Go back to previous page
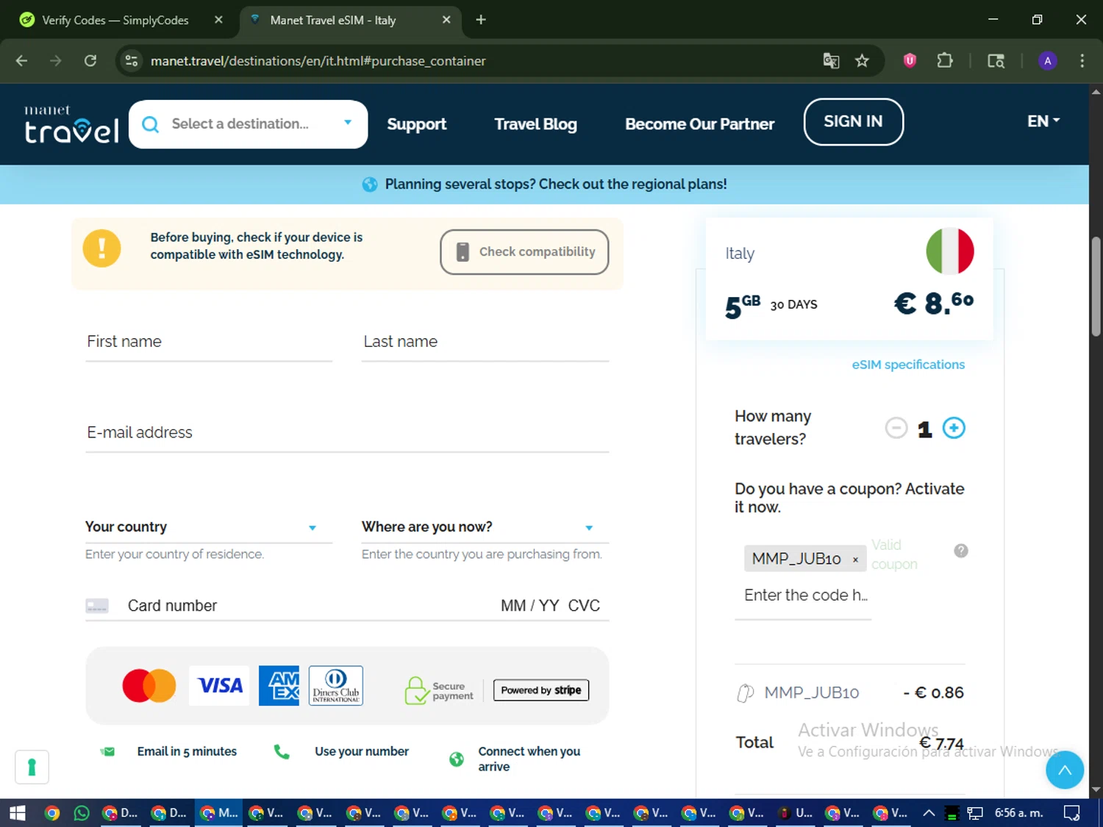 click(x=21, y=60)
